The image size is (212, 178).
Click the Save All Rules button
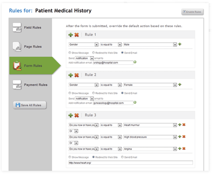(30, 105)
